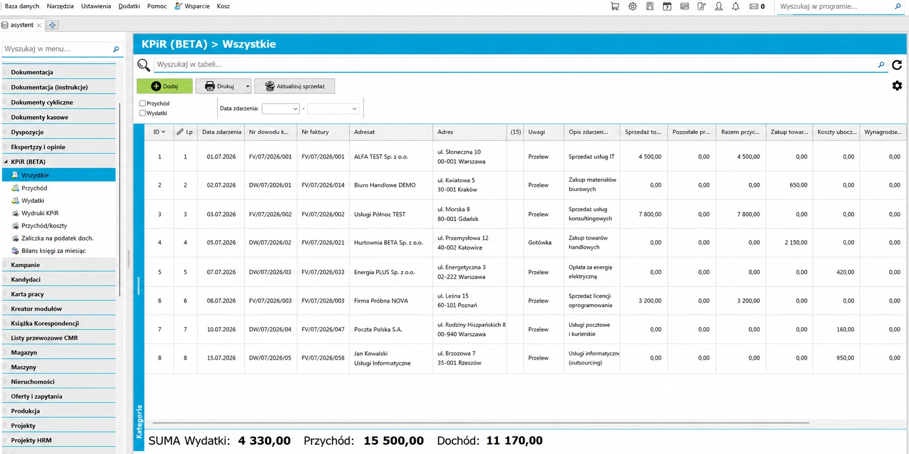The height and width of the screenshot is (454, 909).
Task: Open the Narzędzia menu
Action: click(x=60, y=6)
